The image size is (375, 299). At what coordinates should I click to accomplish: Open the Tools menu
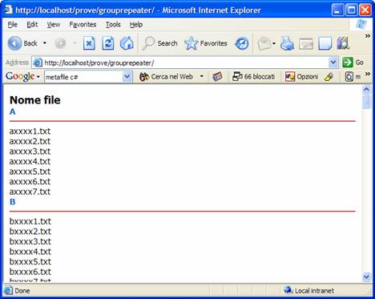click(113, 25)
